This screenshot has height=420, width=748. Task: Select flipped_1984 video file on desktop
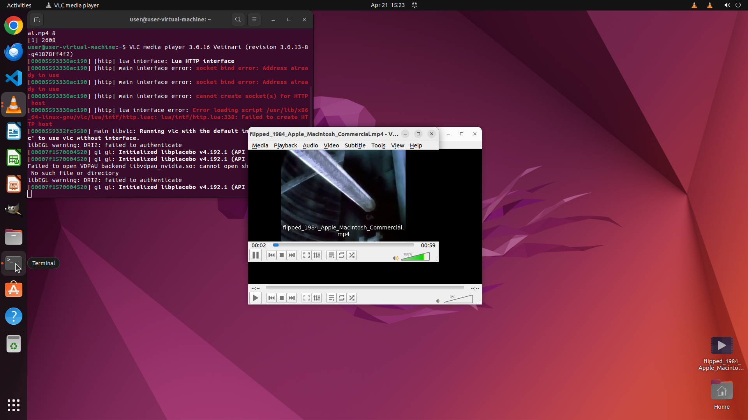(722, 346)
